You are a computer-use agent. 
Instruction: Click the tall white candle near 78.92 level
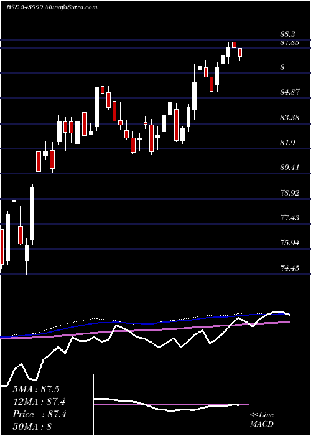(32, 213)
